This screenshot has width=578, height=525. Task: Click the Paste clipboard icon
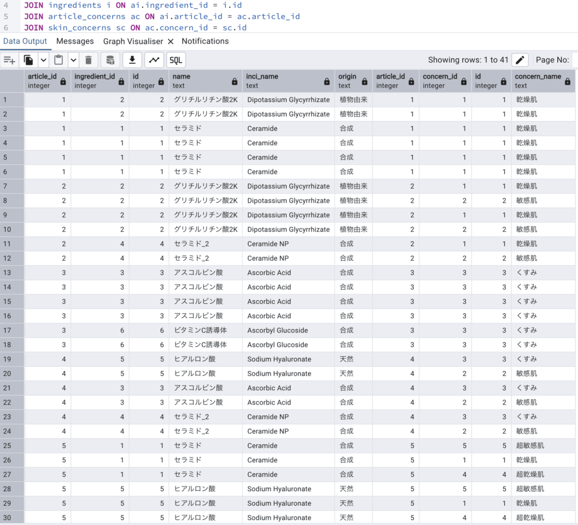click(x=59, y=60)
